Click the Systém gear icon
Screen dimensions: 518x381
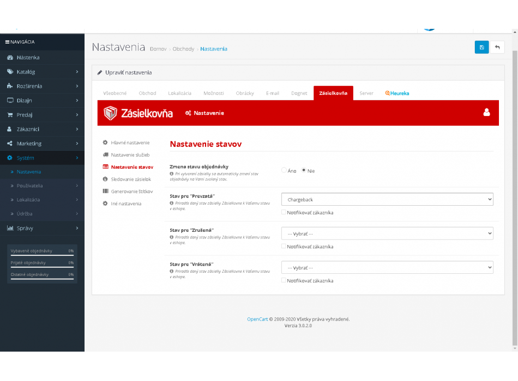tap(10, 158)
